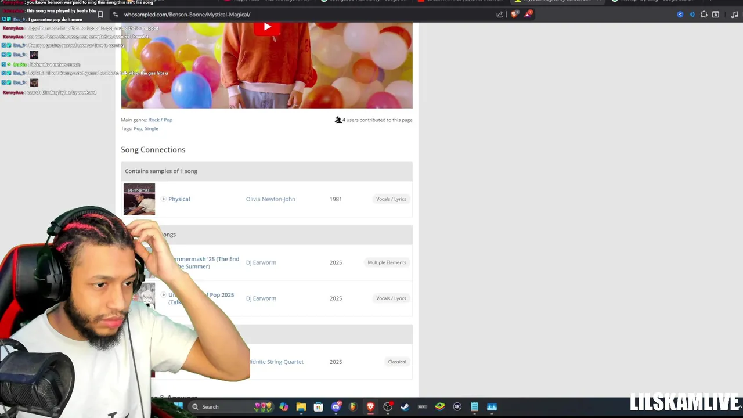Open BlueStacks from the taskbar
The width and height of the screenshot is (743, 418).
click(x=440, y=407)
